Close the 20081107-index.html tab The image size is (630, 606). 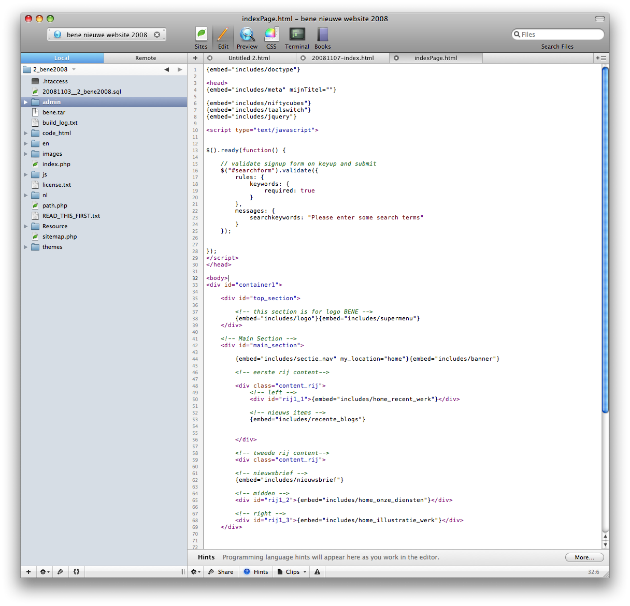tap(303, 58)
